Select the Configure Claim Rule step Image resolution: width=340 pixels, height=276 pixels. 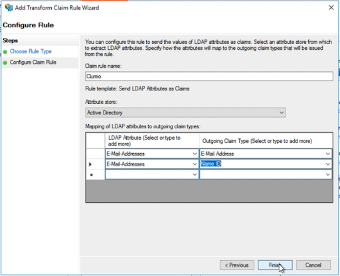(x=33, y=63)
